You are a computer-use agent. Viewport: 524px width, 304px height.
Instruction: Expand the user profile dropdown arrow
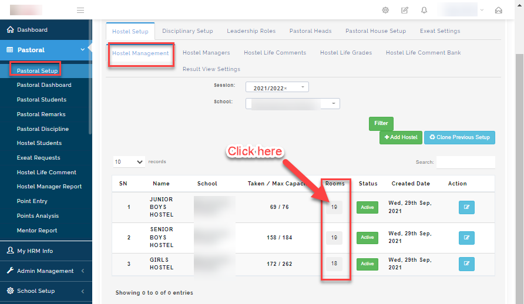tap(482, 10)
